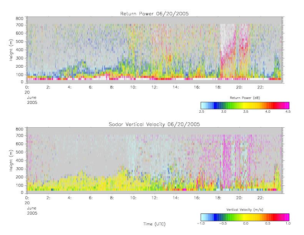Click the "Return Power 06/20/2005" plot title

pos(154,13)
